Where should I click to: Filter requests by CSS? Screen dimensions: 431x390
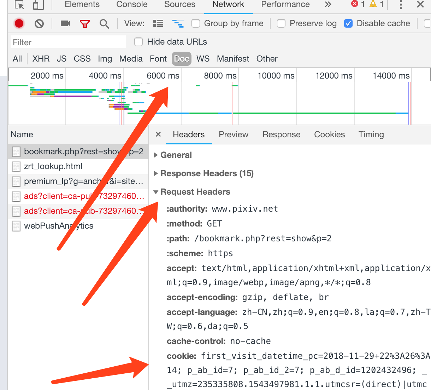(82, 59)
